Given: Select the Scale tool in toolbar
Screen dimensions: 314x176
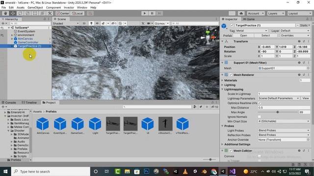Looking at the screenshot, I should (27, 13).
